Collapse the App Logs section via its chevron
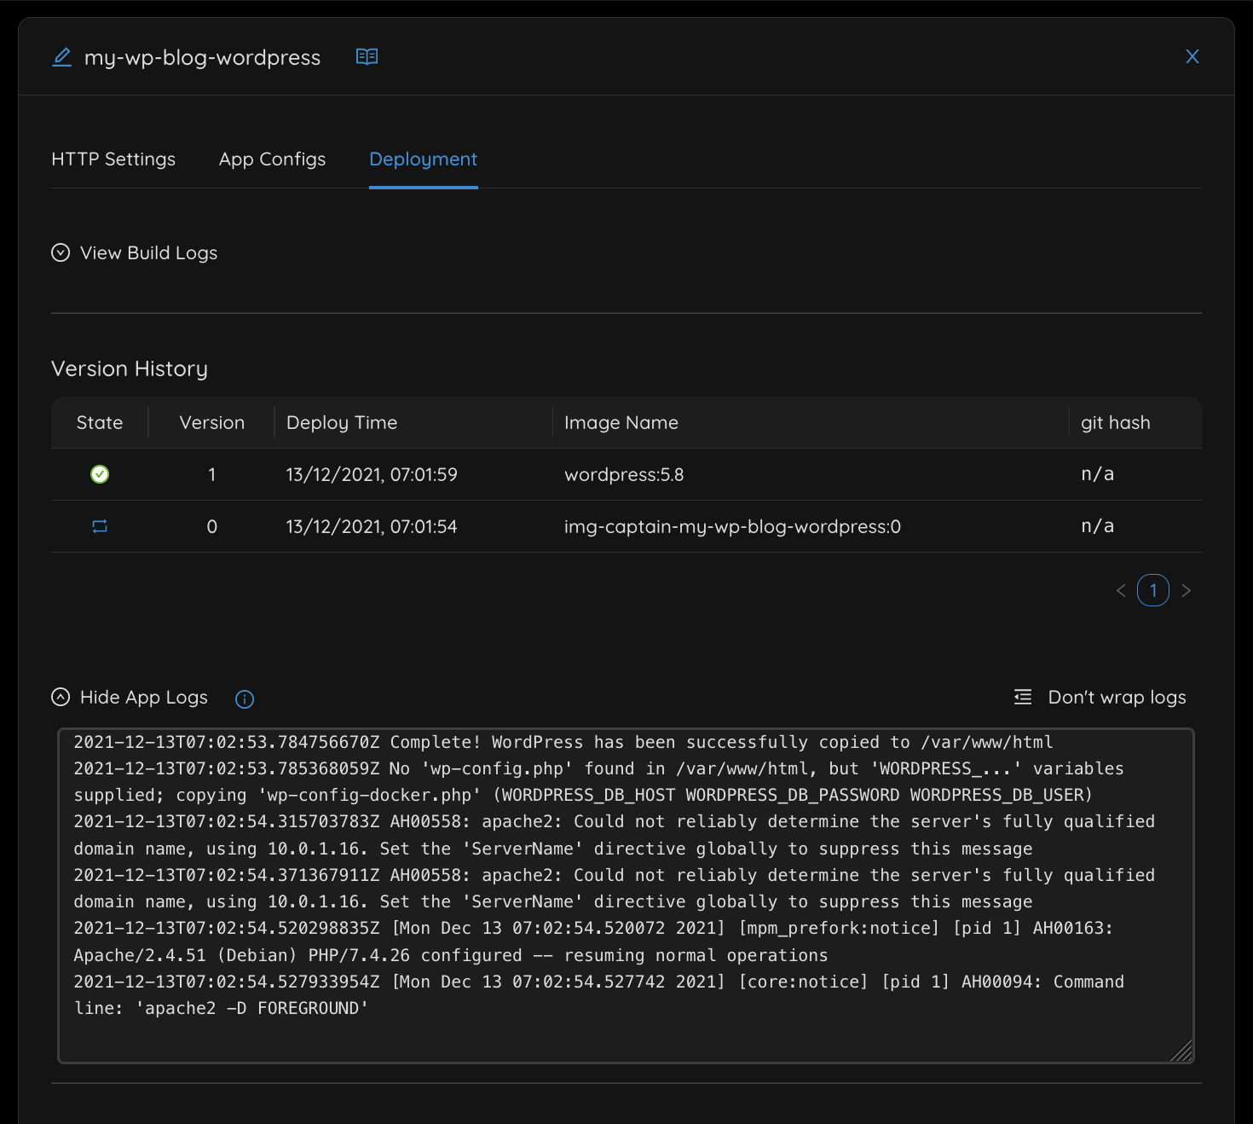This screenshot has height=1124, width=1253. (60, 696)
